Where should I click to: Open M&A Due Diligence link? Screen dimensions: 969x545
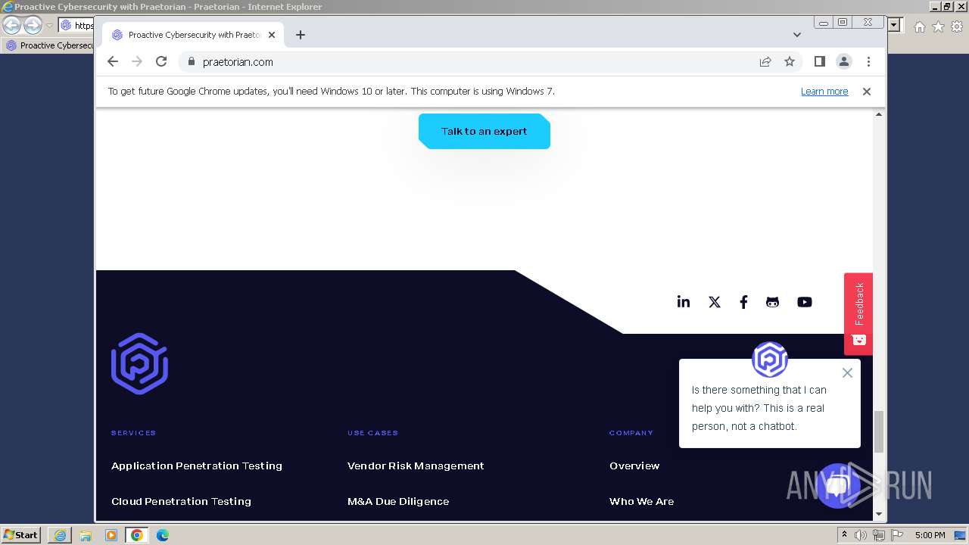[x=398, y=501]
